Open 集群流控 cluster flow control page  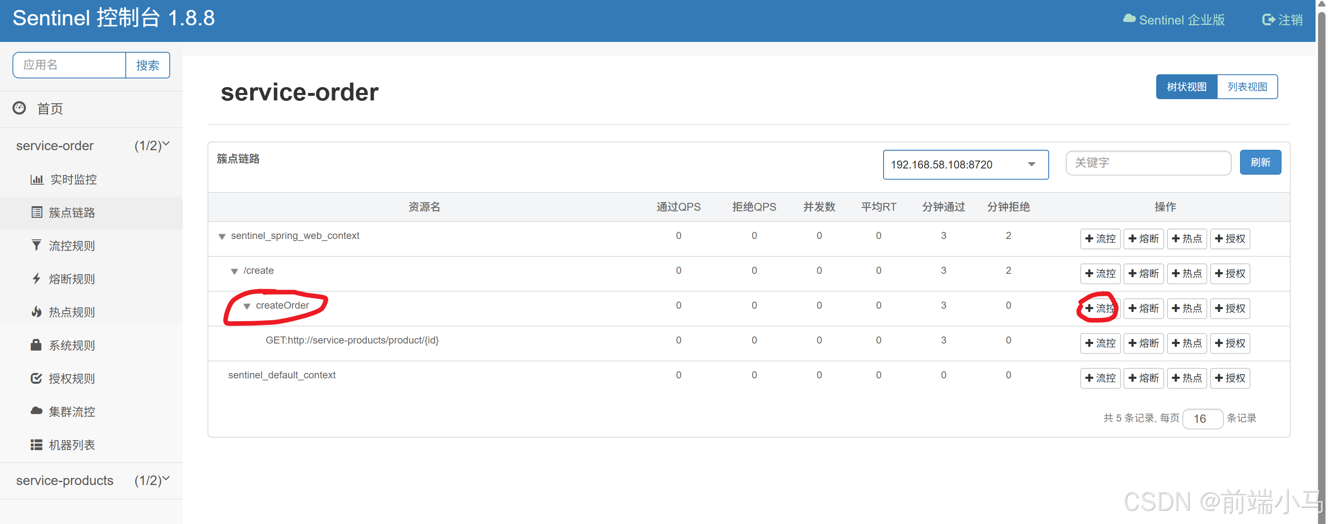click(72, 412)
